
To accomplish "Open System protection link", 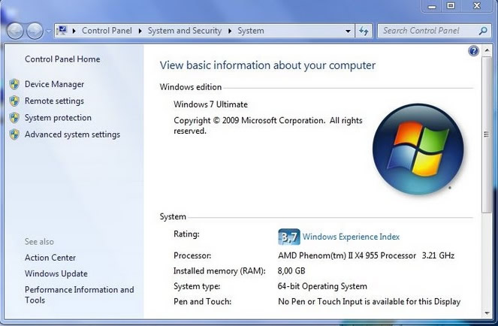I will click(x=58, y=118).
